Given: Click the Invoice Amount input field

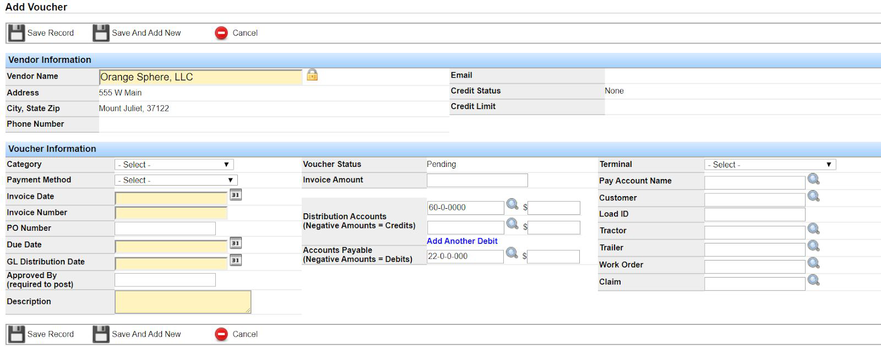Looking at the screenshot, I should coord(477,180).
